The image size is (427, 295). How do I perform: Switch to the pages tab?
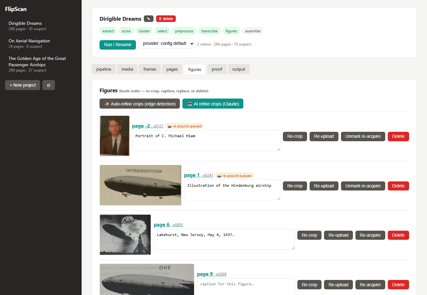coord(172,69)
